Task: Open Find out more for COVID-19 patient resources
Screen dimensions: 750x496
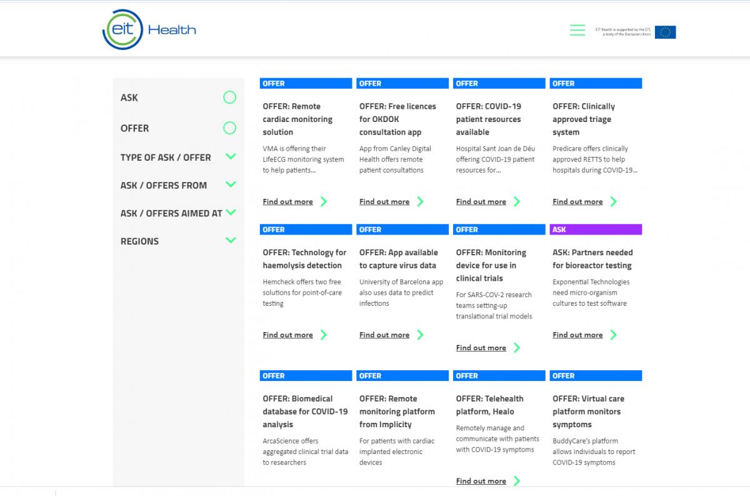Action: pos(481,201)
